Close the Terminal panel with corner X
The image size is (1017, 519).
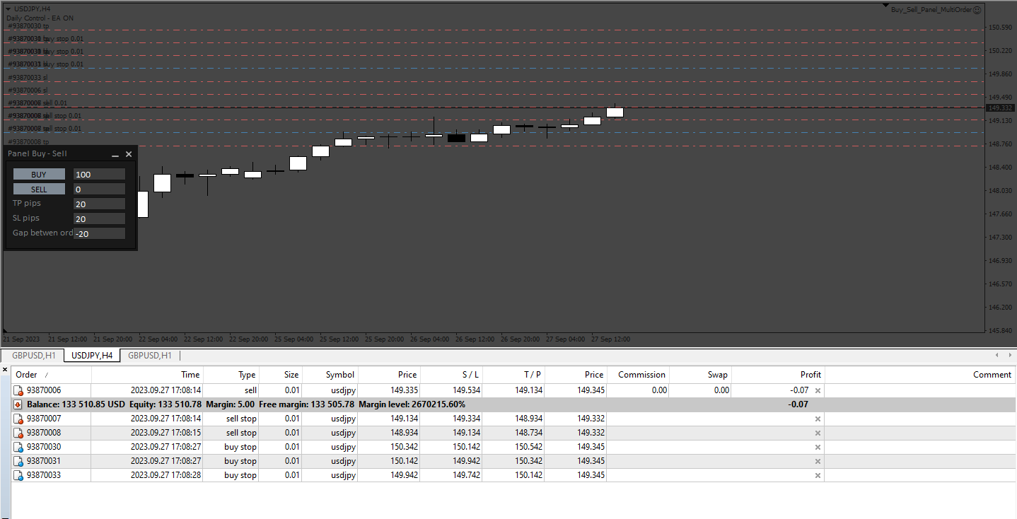pos(5,369)
